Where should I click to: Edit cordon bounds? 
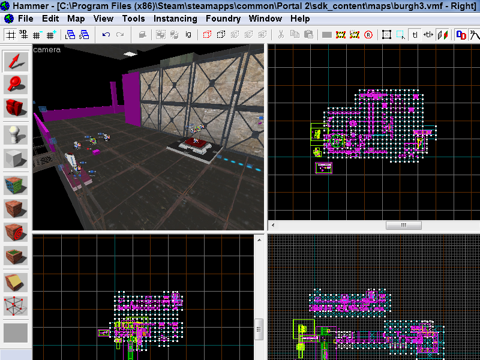[x=354, y=35]
